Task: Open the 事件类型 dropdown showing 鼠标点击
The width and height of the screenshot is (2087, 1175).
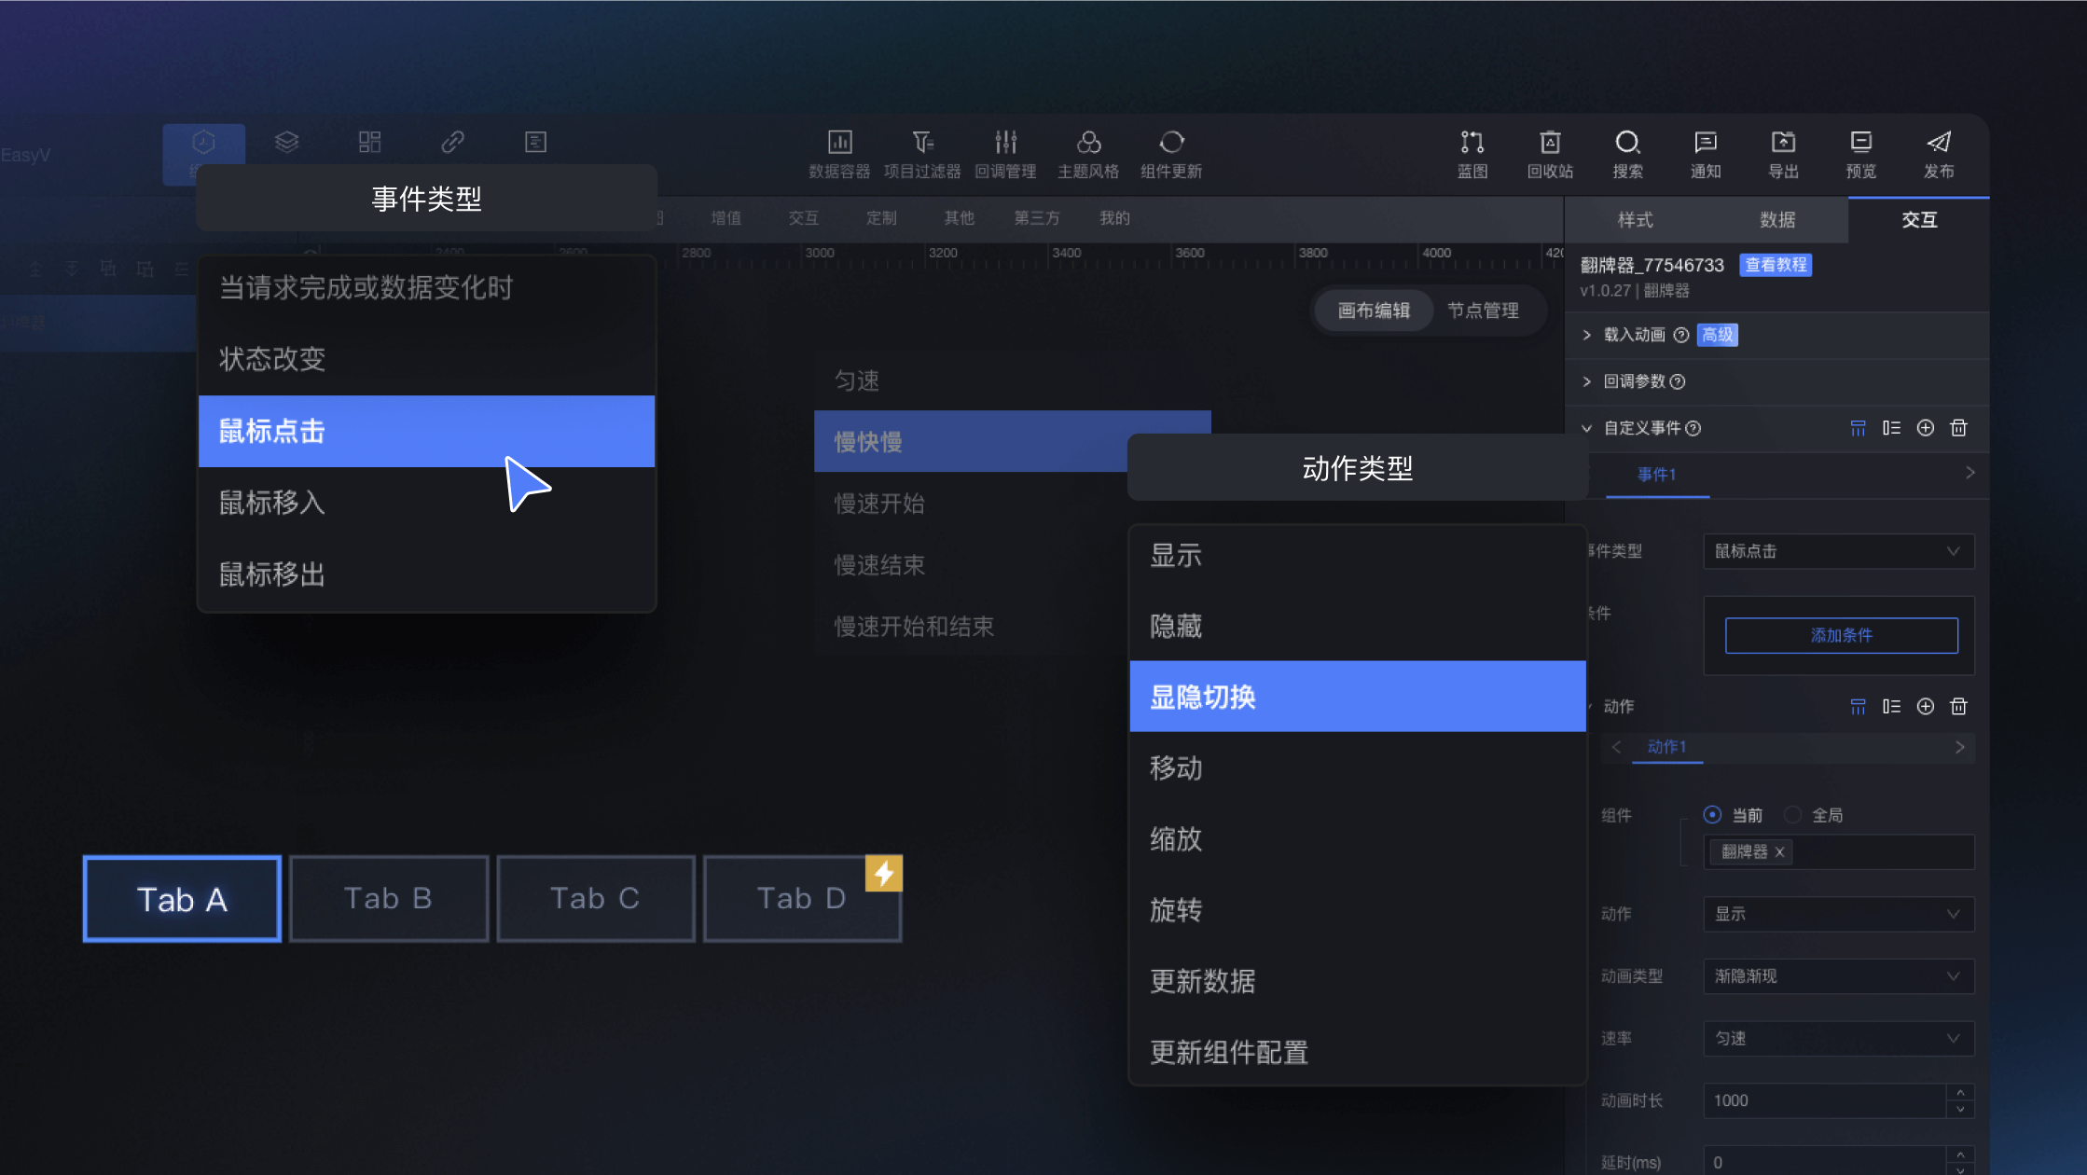Action: 1838,551
